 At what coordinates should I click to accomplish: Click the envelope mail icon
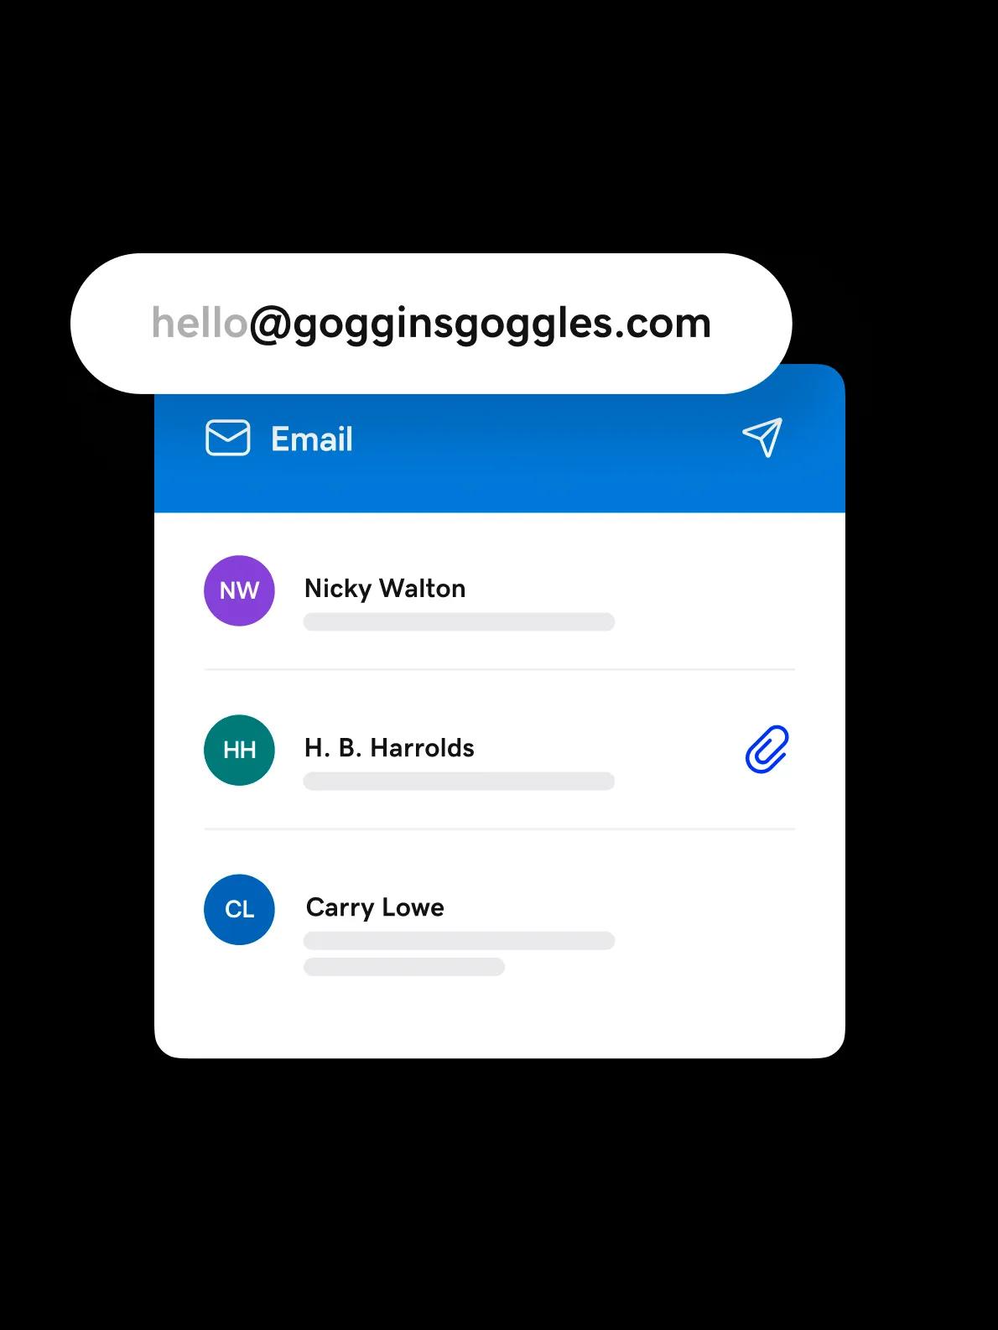(x=228, y=438)
